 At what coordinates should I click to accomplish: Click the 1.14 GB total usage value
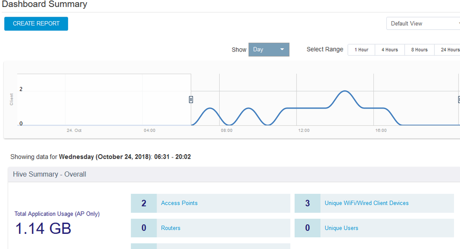pos(43,228)
